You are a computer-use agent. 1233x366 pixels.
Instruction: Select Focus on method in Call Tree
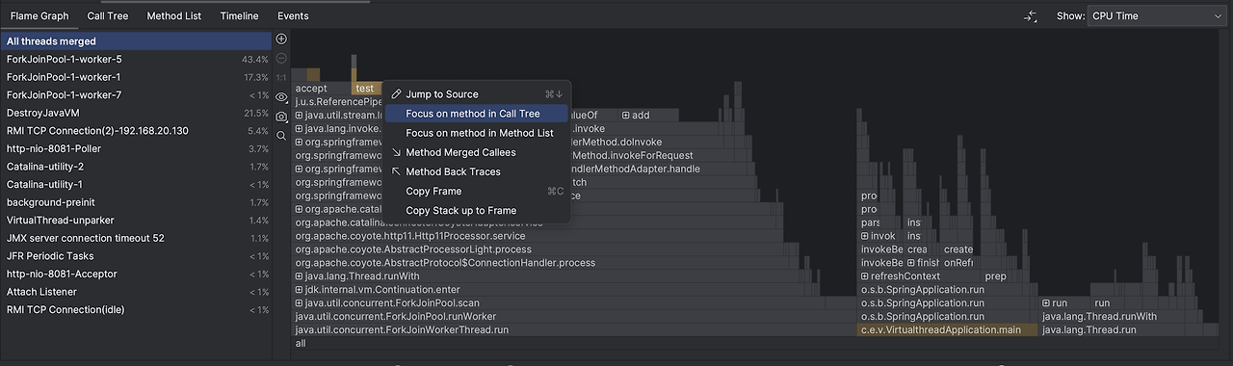coord(477,114)
